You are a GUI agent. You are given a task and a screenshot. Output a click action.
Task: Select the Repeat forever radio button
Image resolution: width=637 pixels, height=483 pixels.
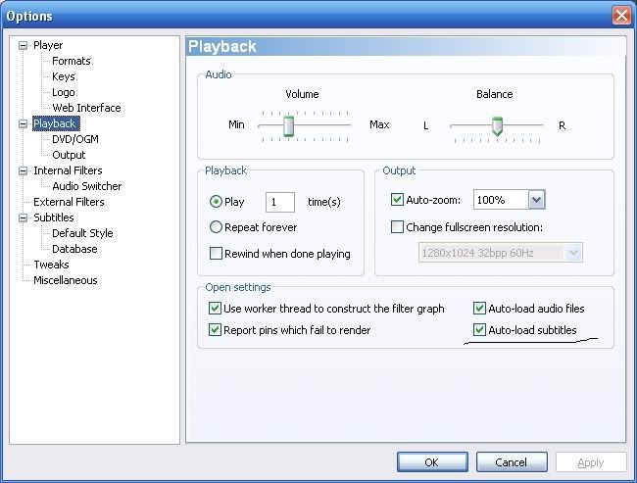216,226
